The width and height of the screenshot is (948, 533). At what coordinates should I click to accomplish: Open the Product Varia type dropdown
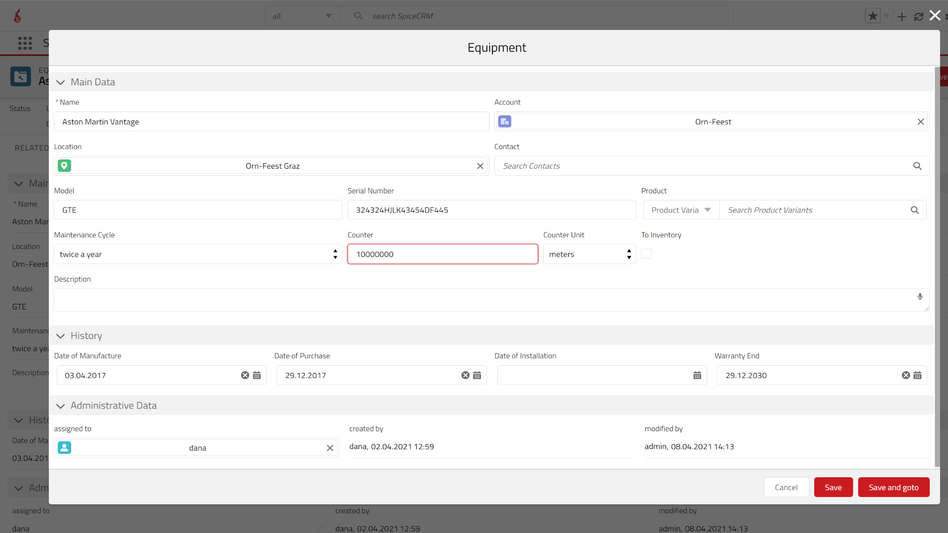(681, 210)
